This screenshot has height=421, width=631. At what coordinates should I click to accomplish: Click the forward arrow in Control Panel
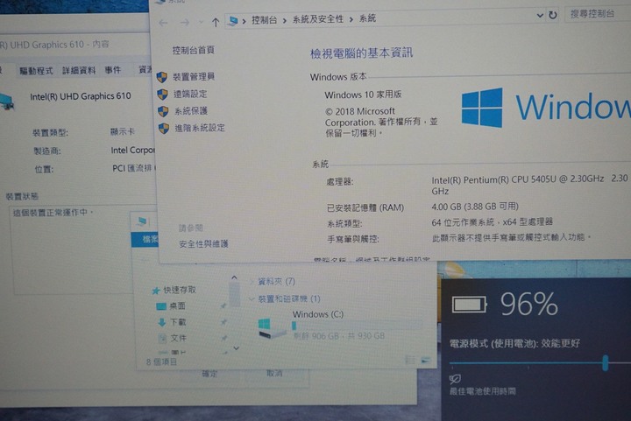click(x=185, y=23)
